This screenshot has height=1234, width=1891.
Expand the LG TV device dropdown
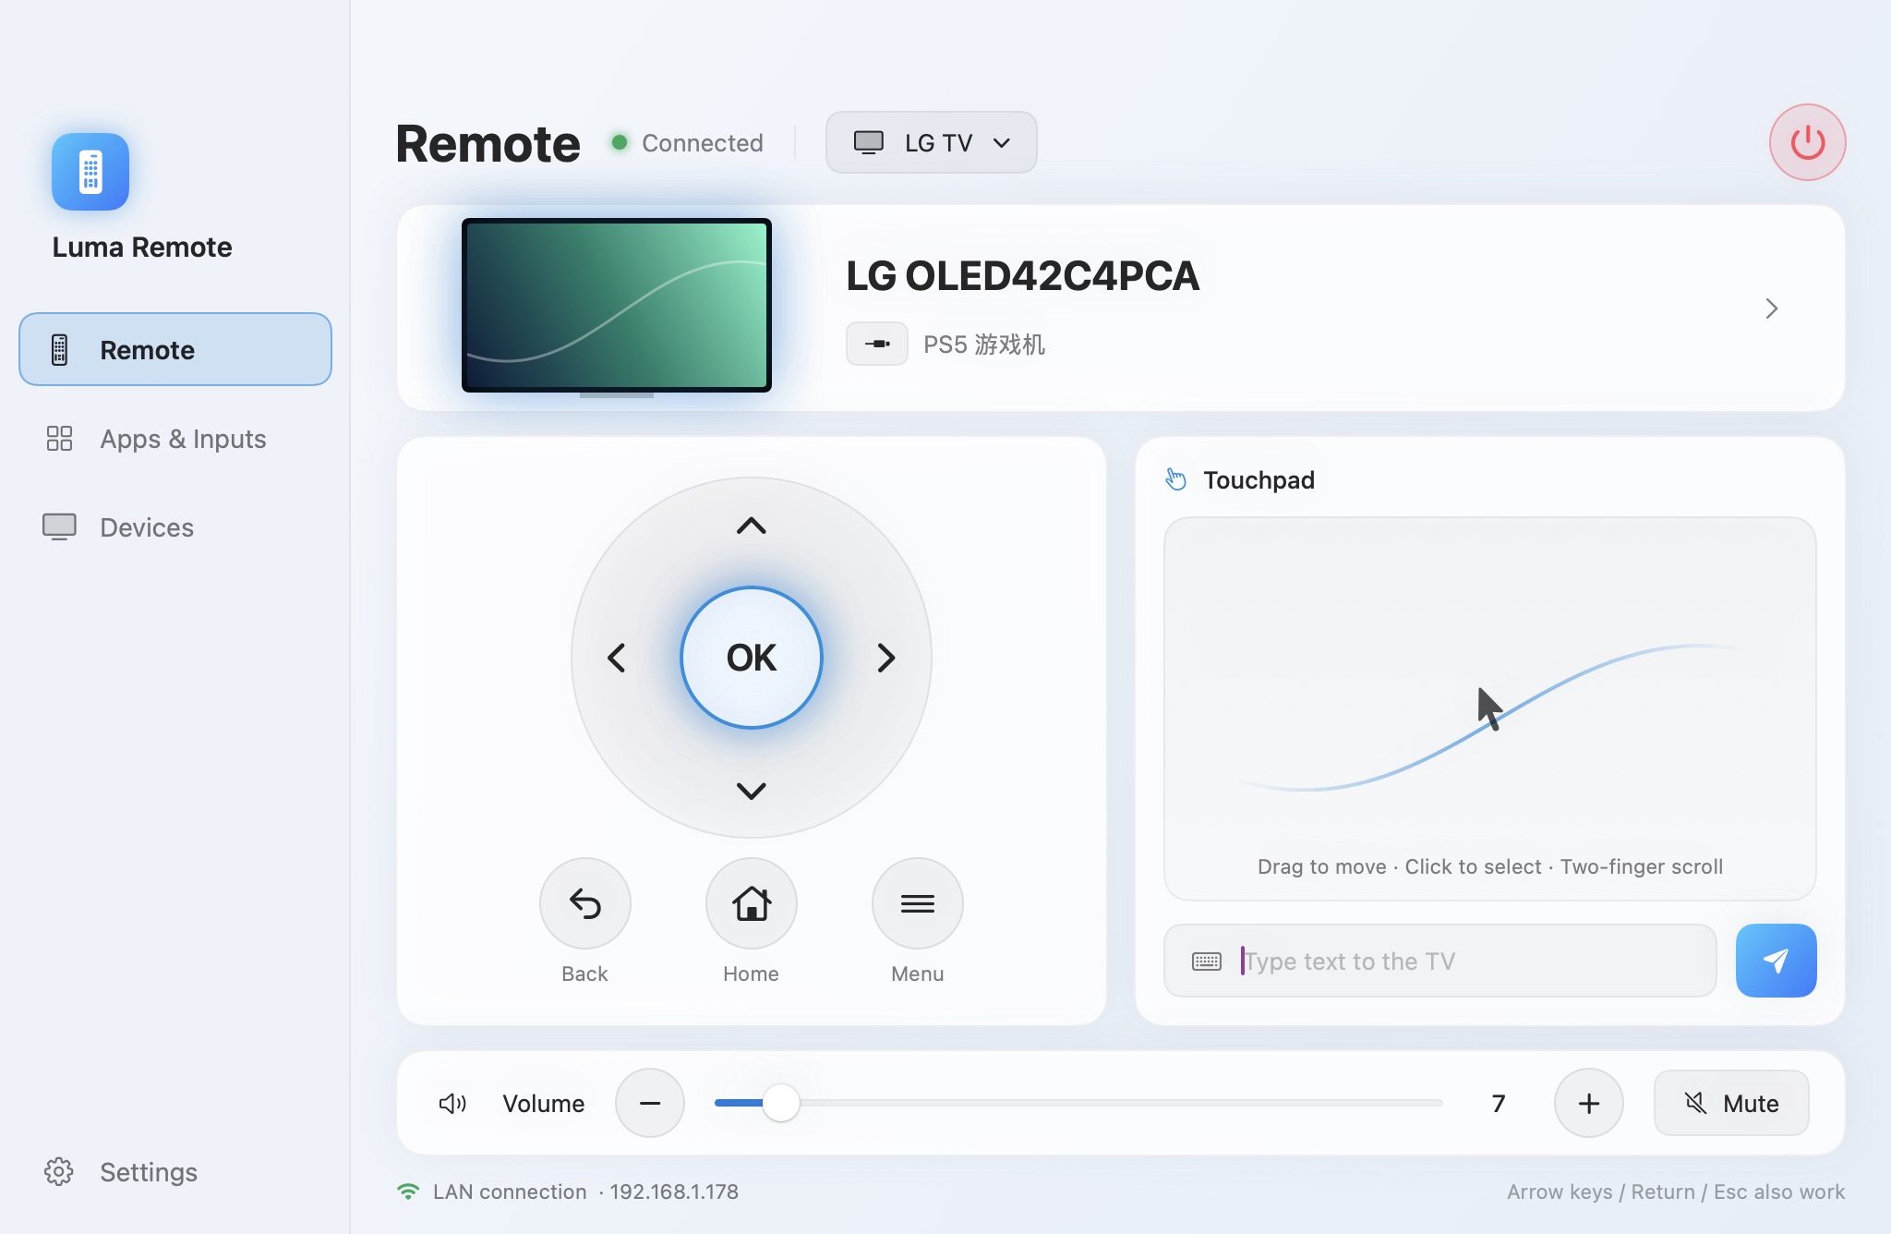(x=931, y=142)
